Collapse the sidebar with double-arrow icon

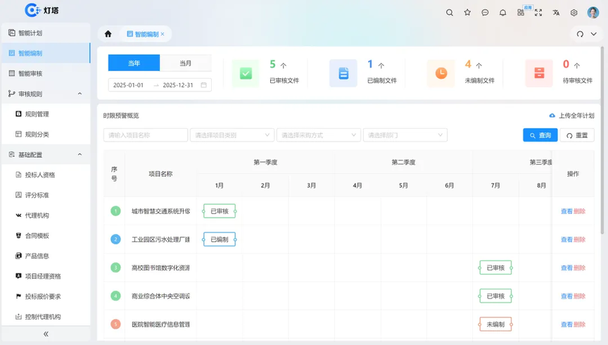click(x=46, y=334)
